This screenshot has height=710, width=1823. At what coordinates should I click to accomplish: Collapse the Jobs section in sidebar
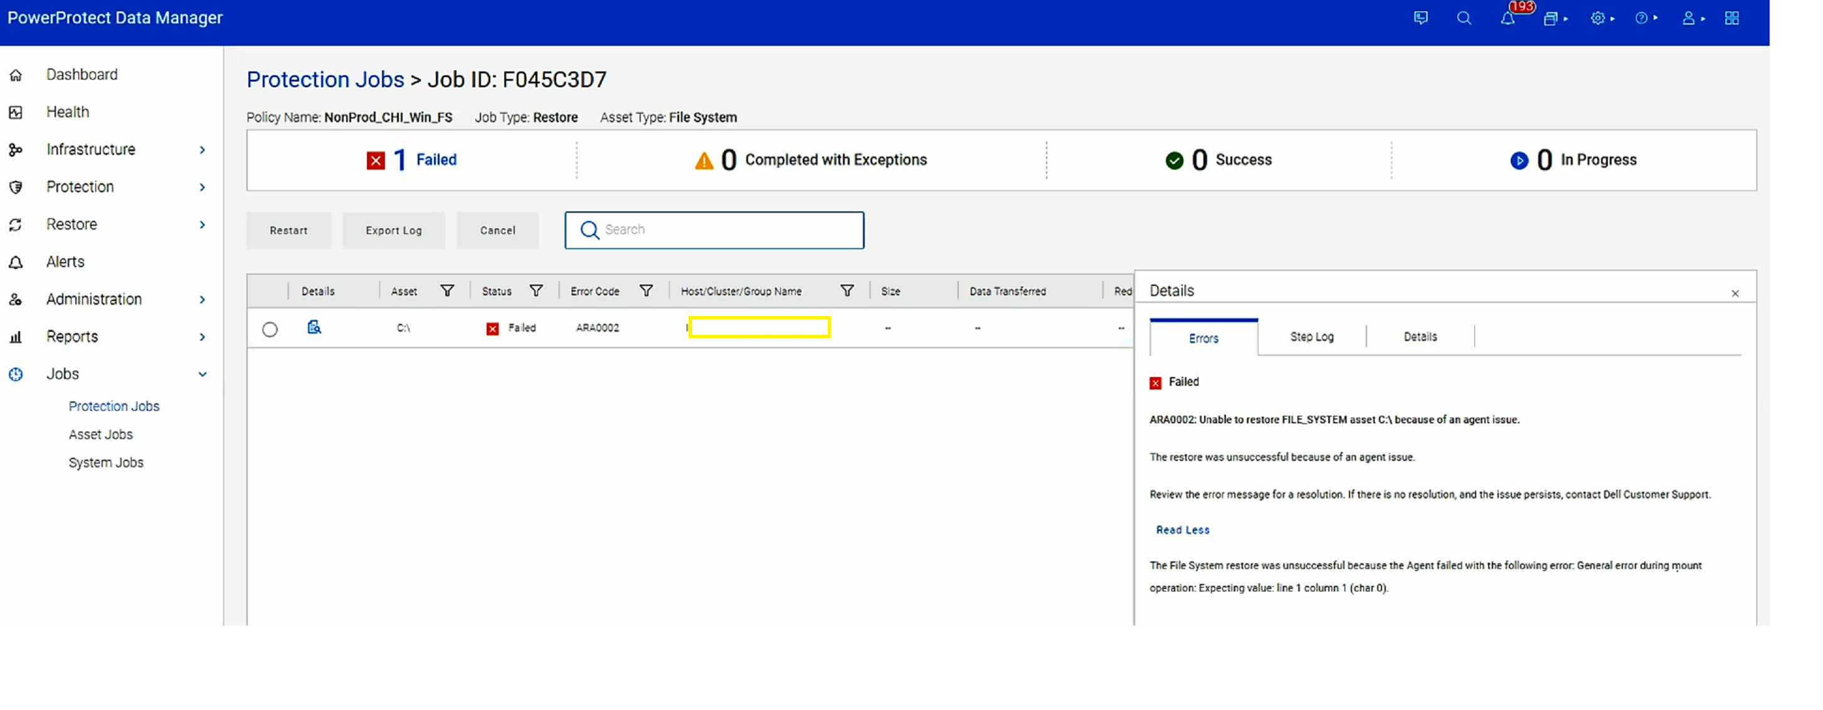click(x=203, y=374)
